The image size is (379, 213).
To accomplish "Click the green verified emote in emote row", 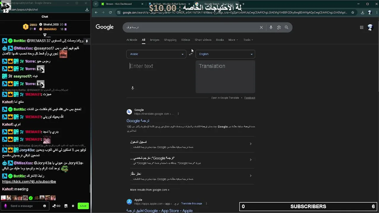I will (x=30, y=198).
